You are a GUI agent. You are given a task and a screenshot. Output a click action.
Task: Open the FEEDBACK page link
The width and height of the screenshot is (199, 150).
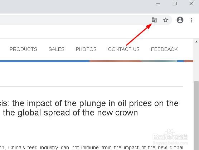pos(164,49)
